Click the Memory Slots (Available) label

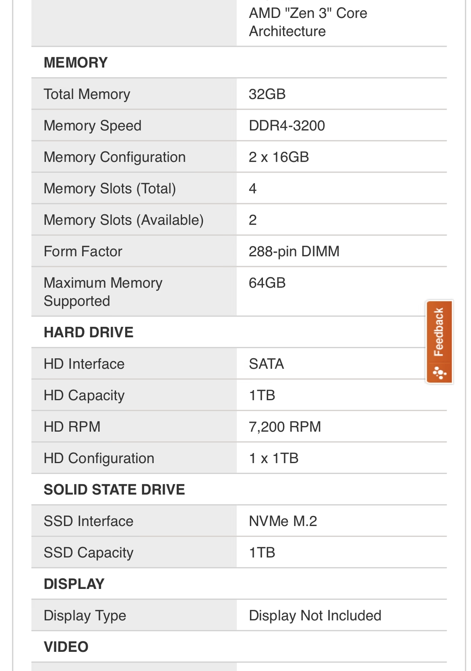124,220
